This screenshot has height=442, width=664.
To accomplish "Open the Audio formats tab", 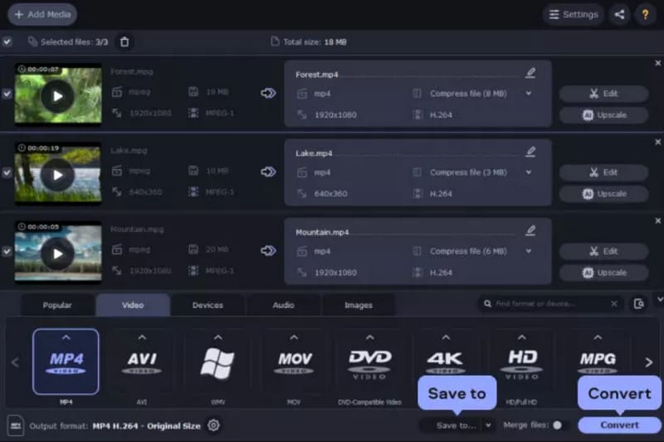I will click(283, 305).
